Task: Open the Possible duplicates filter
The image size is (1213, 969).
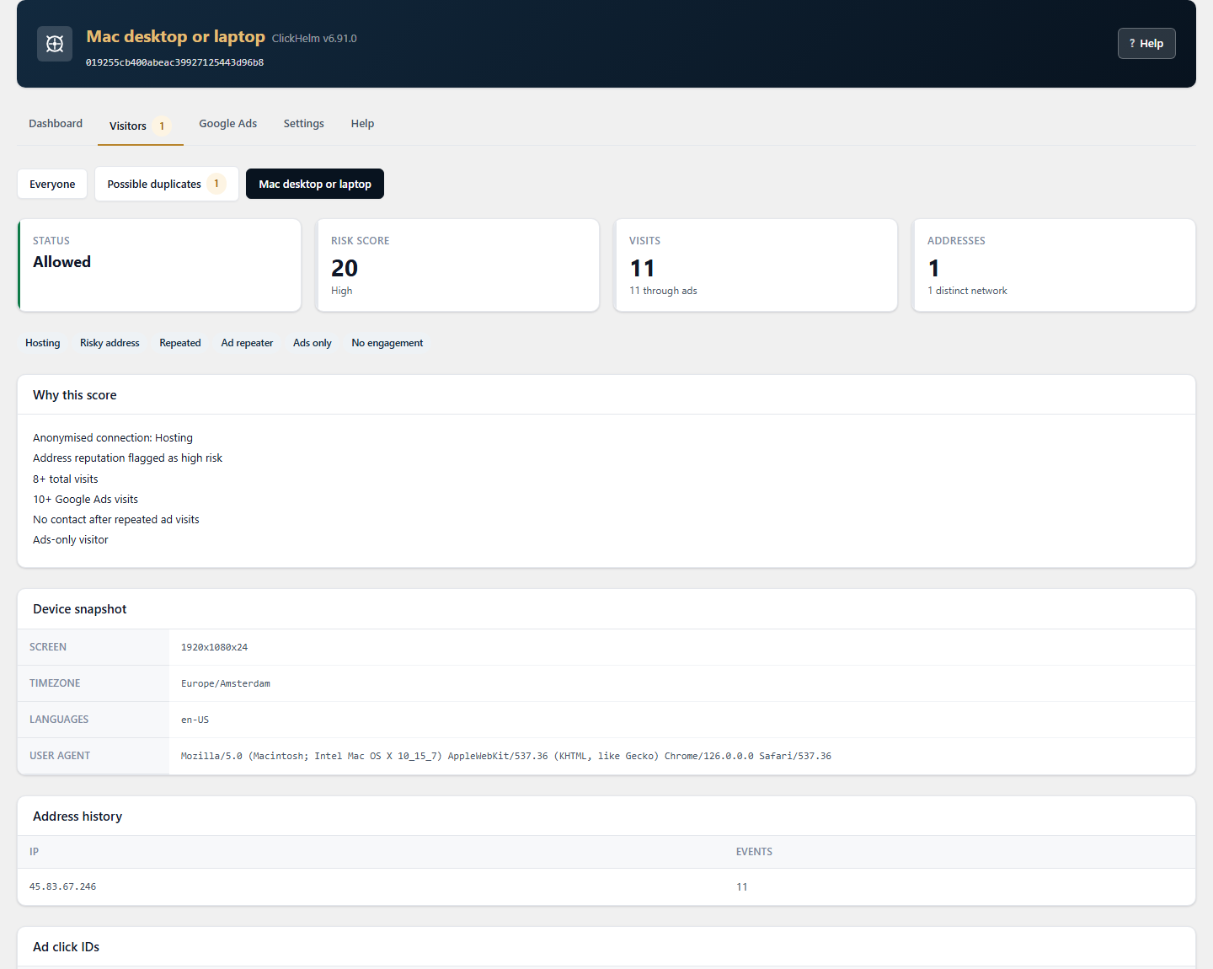Action: (x=166, y=184)
